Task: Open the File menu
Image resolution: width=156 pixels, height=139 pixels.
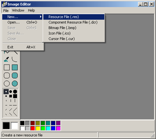Action: 6,11
